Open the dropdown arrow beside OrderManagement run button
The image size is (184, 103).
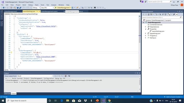point(70,8)
